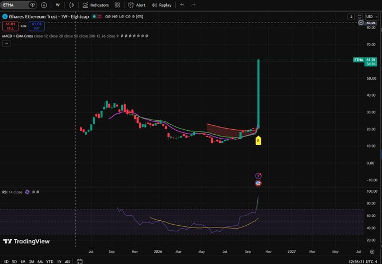Redo the last chart action

193,5
